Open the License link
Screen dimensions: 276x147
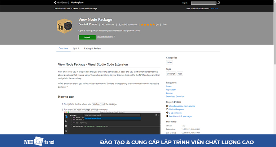pyautogui.click(x=169, y=93)
